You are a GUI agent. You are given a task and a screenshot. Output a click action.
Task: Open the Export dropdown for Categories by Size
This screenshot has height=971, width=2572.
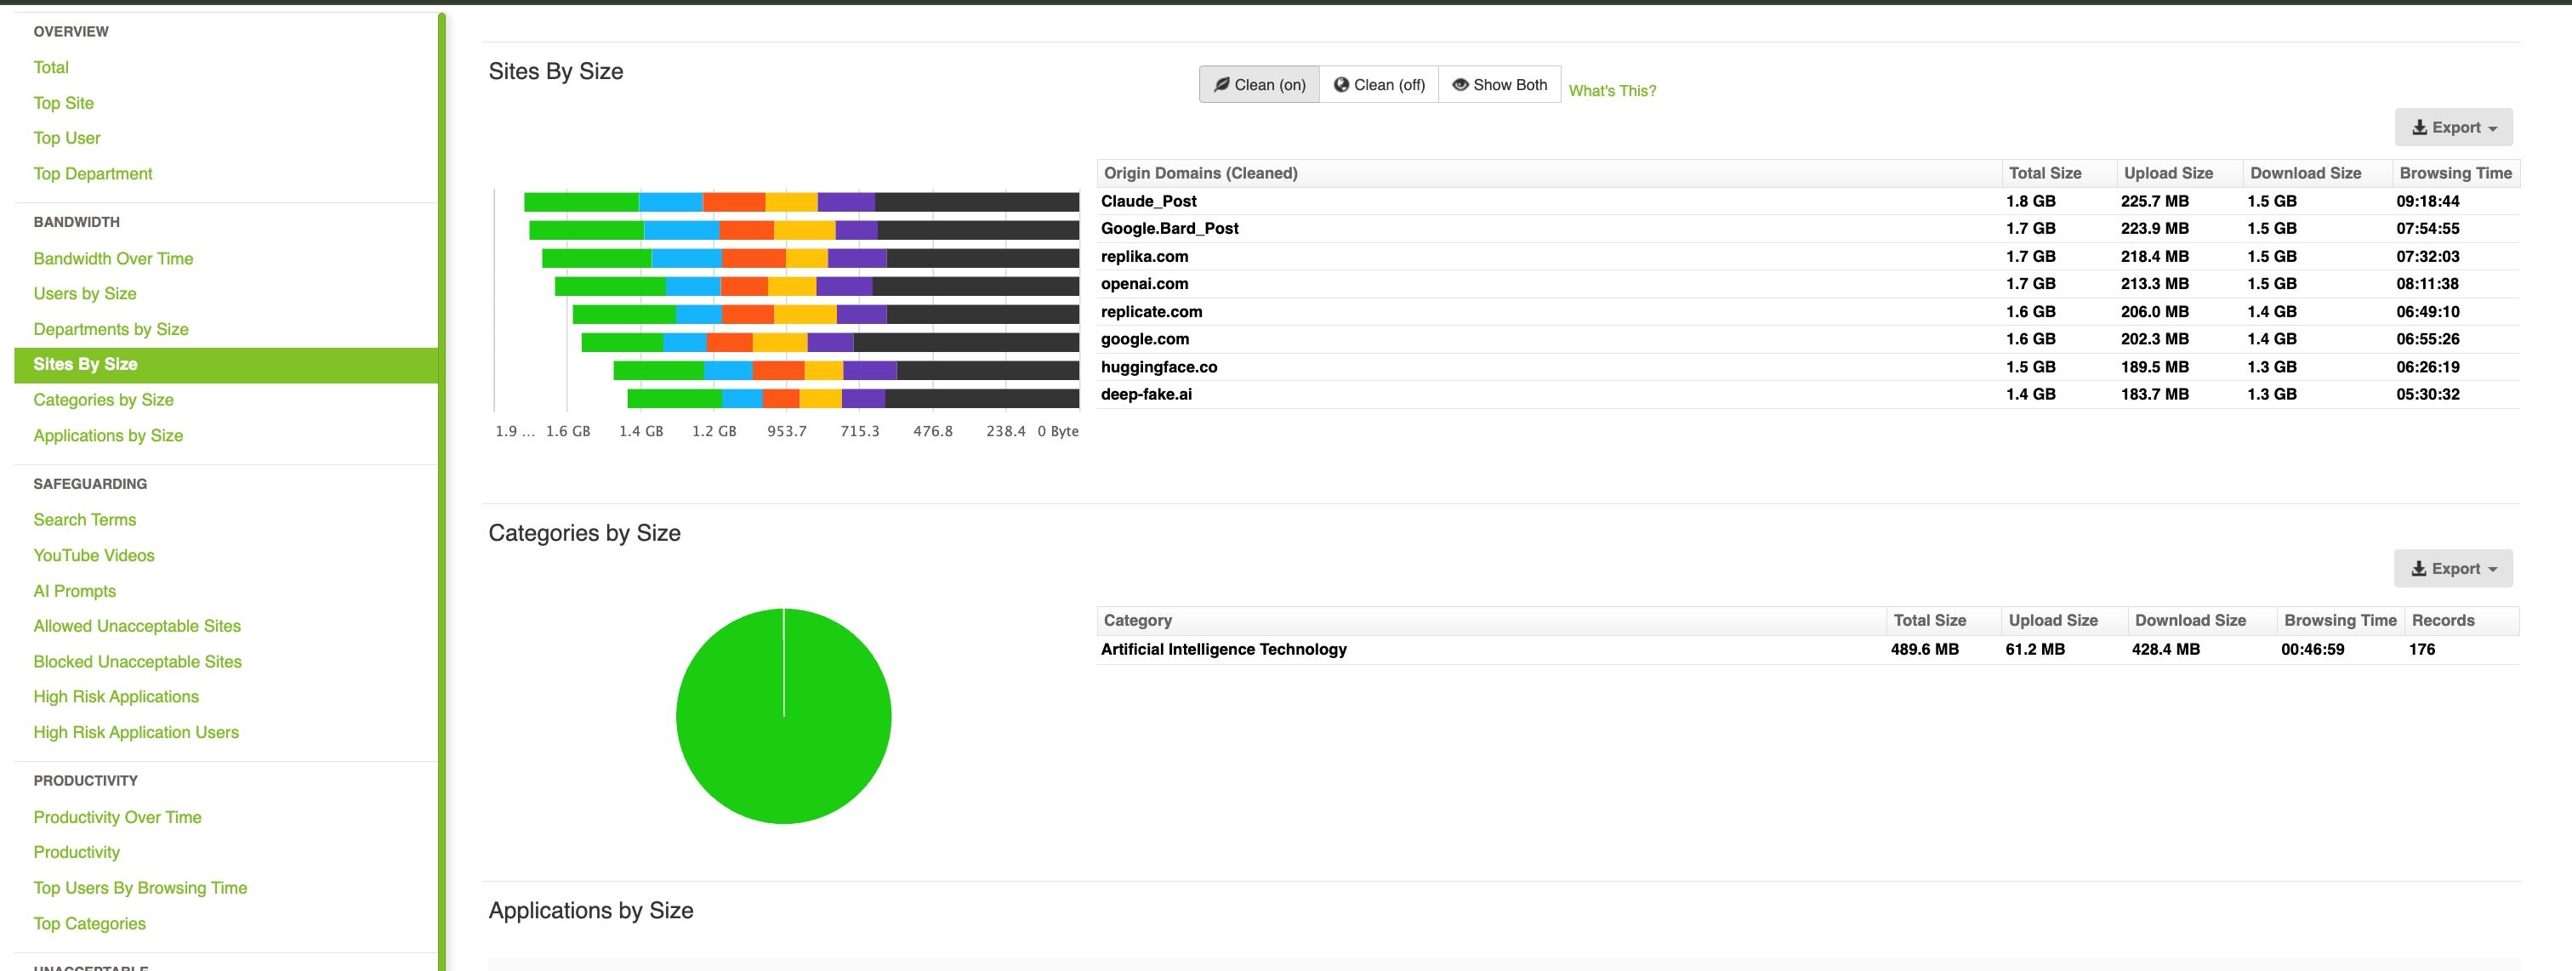2453,568
